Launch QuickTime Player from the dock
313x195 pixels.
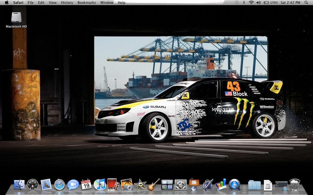pos(234,185)
